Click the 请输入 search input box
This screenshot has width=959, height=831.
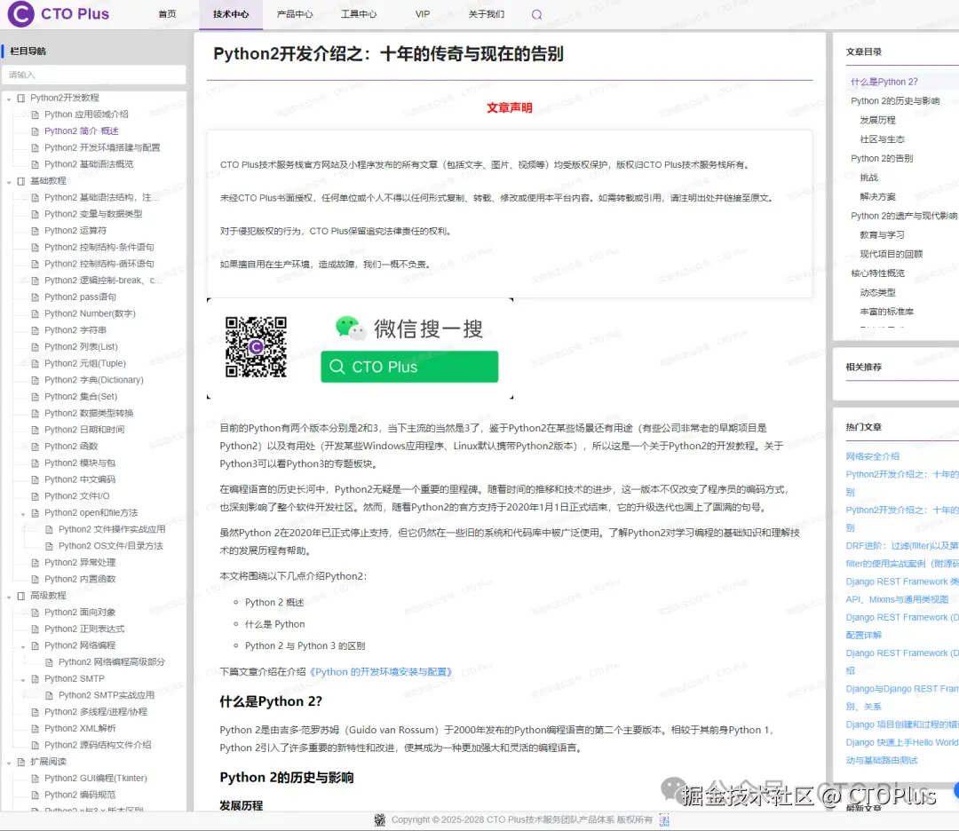click(x=95, y=75)
